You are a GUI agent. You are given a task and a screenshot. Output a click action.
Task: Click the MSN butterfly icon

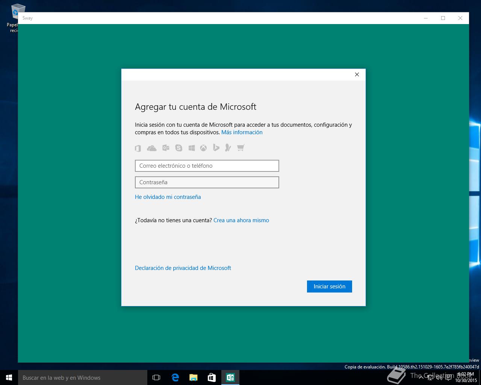(x=228, y=147)
